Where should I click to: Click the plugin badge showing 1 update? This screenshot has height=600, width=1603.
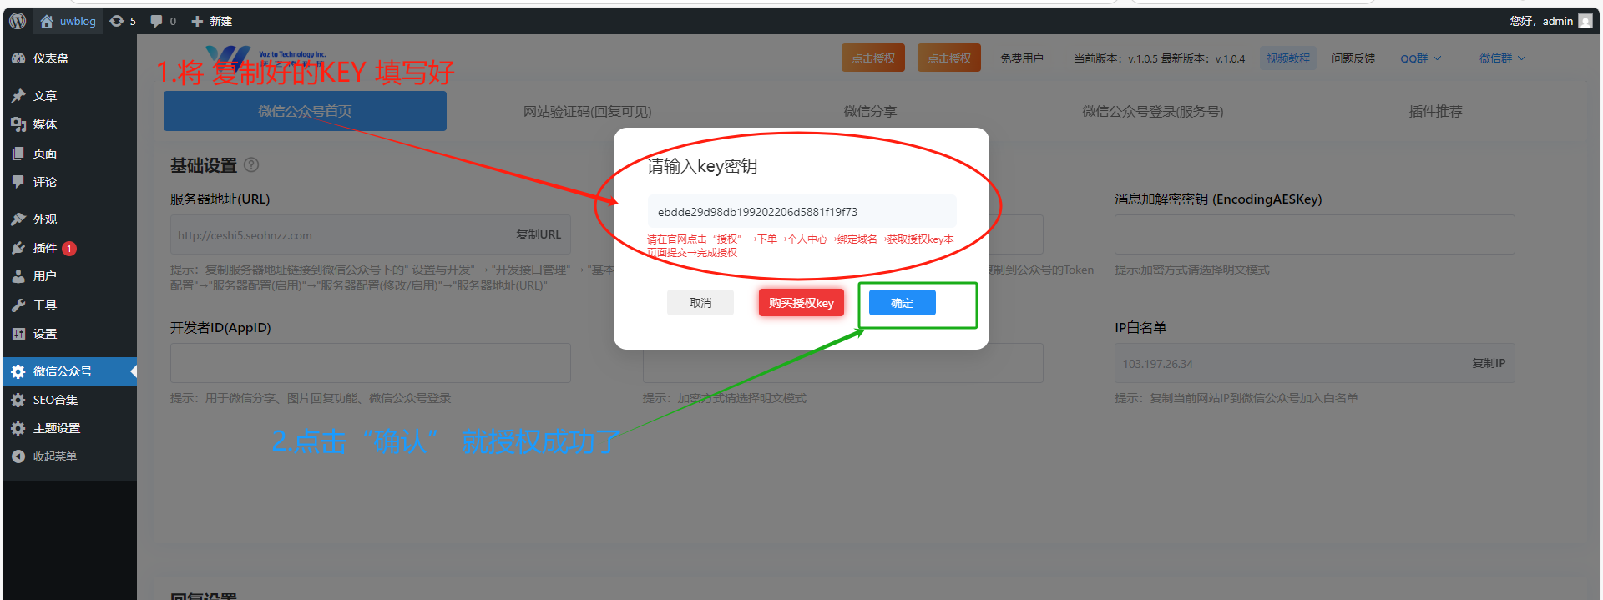69,248
